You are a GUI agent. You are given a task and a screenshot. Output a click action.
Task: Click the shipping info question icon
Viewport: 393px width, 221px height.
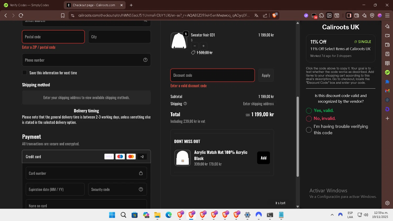(185, 103)
